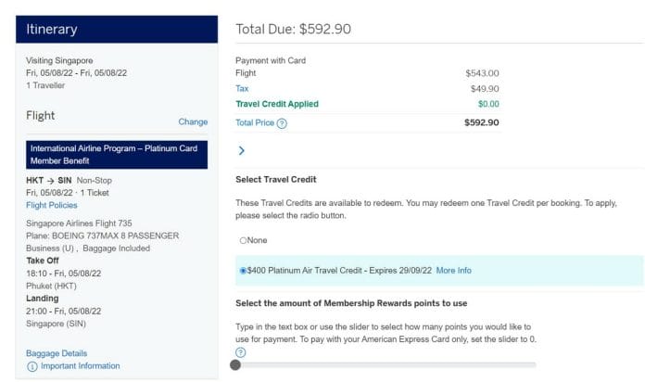Open More Info for travel credit

pyautogui.click(x=454, y=271)
